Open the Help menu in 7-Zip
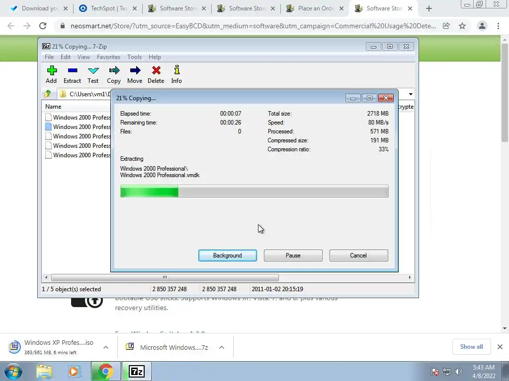This screenshot has width=509, height=381. (x=155, y=57)
